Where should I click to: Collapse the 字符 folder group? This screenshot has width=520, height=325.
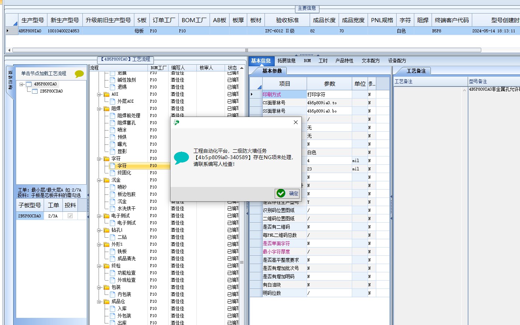[x=99, y=158]
